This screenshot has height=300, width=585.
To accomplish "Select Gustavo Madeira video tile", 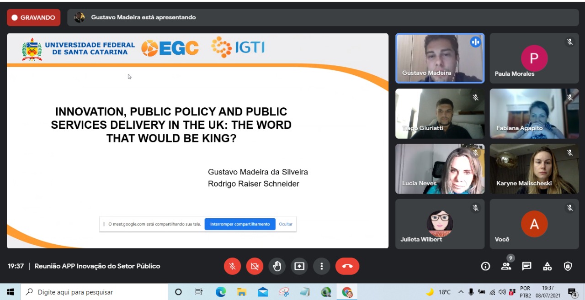I will pos(440,58).
